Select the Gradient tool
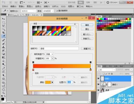This screenshot has width=134, height=104. click(x=3, y=57)
